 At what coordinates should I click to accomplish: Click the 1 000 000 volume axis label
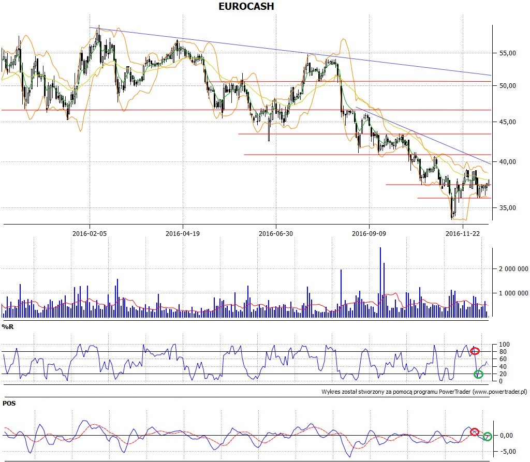513,293
